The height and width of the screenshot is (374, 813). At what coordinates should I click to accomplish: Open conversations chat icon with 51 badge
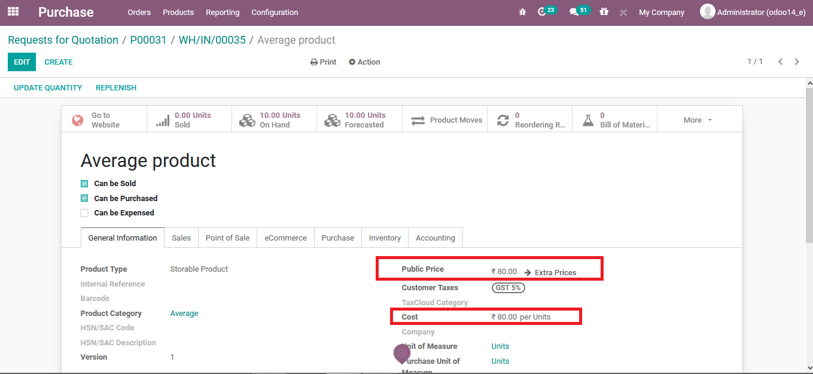(579, 11)
